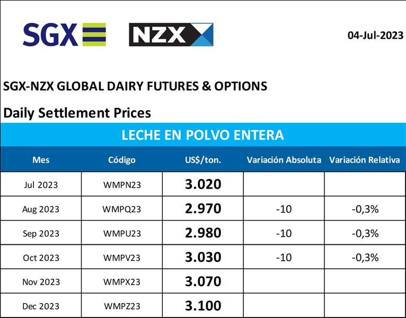Click the NZX logo
This screenshot has width=406, height=318.
(171, 34)
